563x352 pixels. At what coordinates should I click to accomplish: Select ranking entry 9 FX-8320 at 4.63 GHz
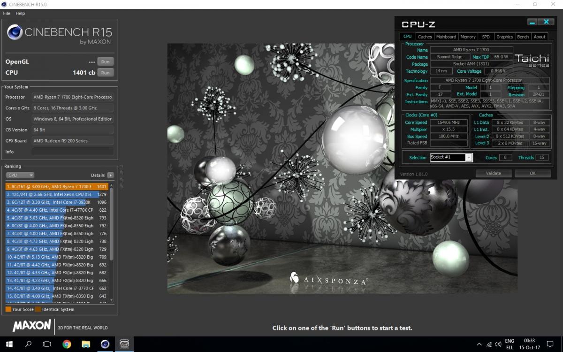57,249
